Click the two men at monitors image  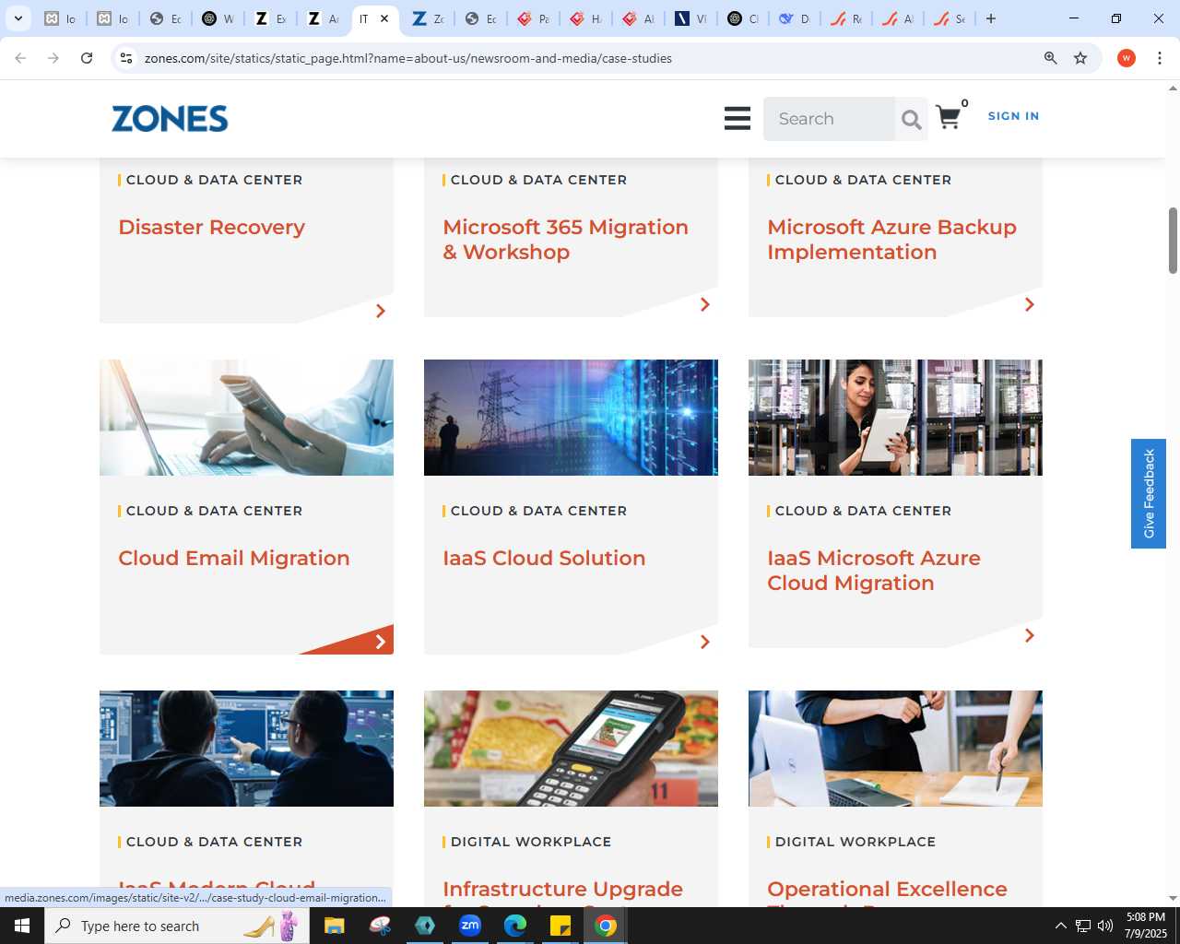point(246,749)
